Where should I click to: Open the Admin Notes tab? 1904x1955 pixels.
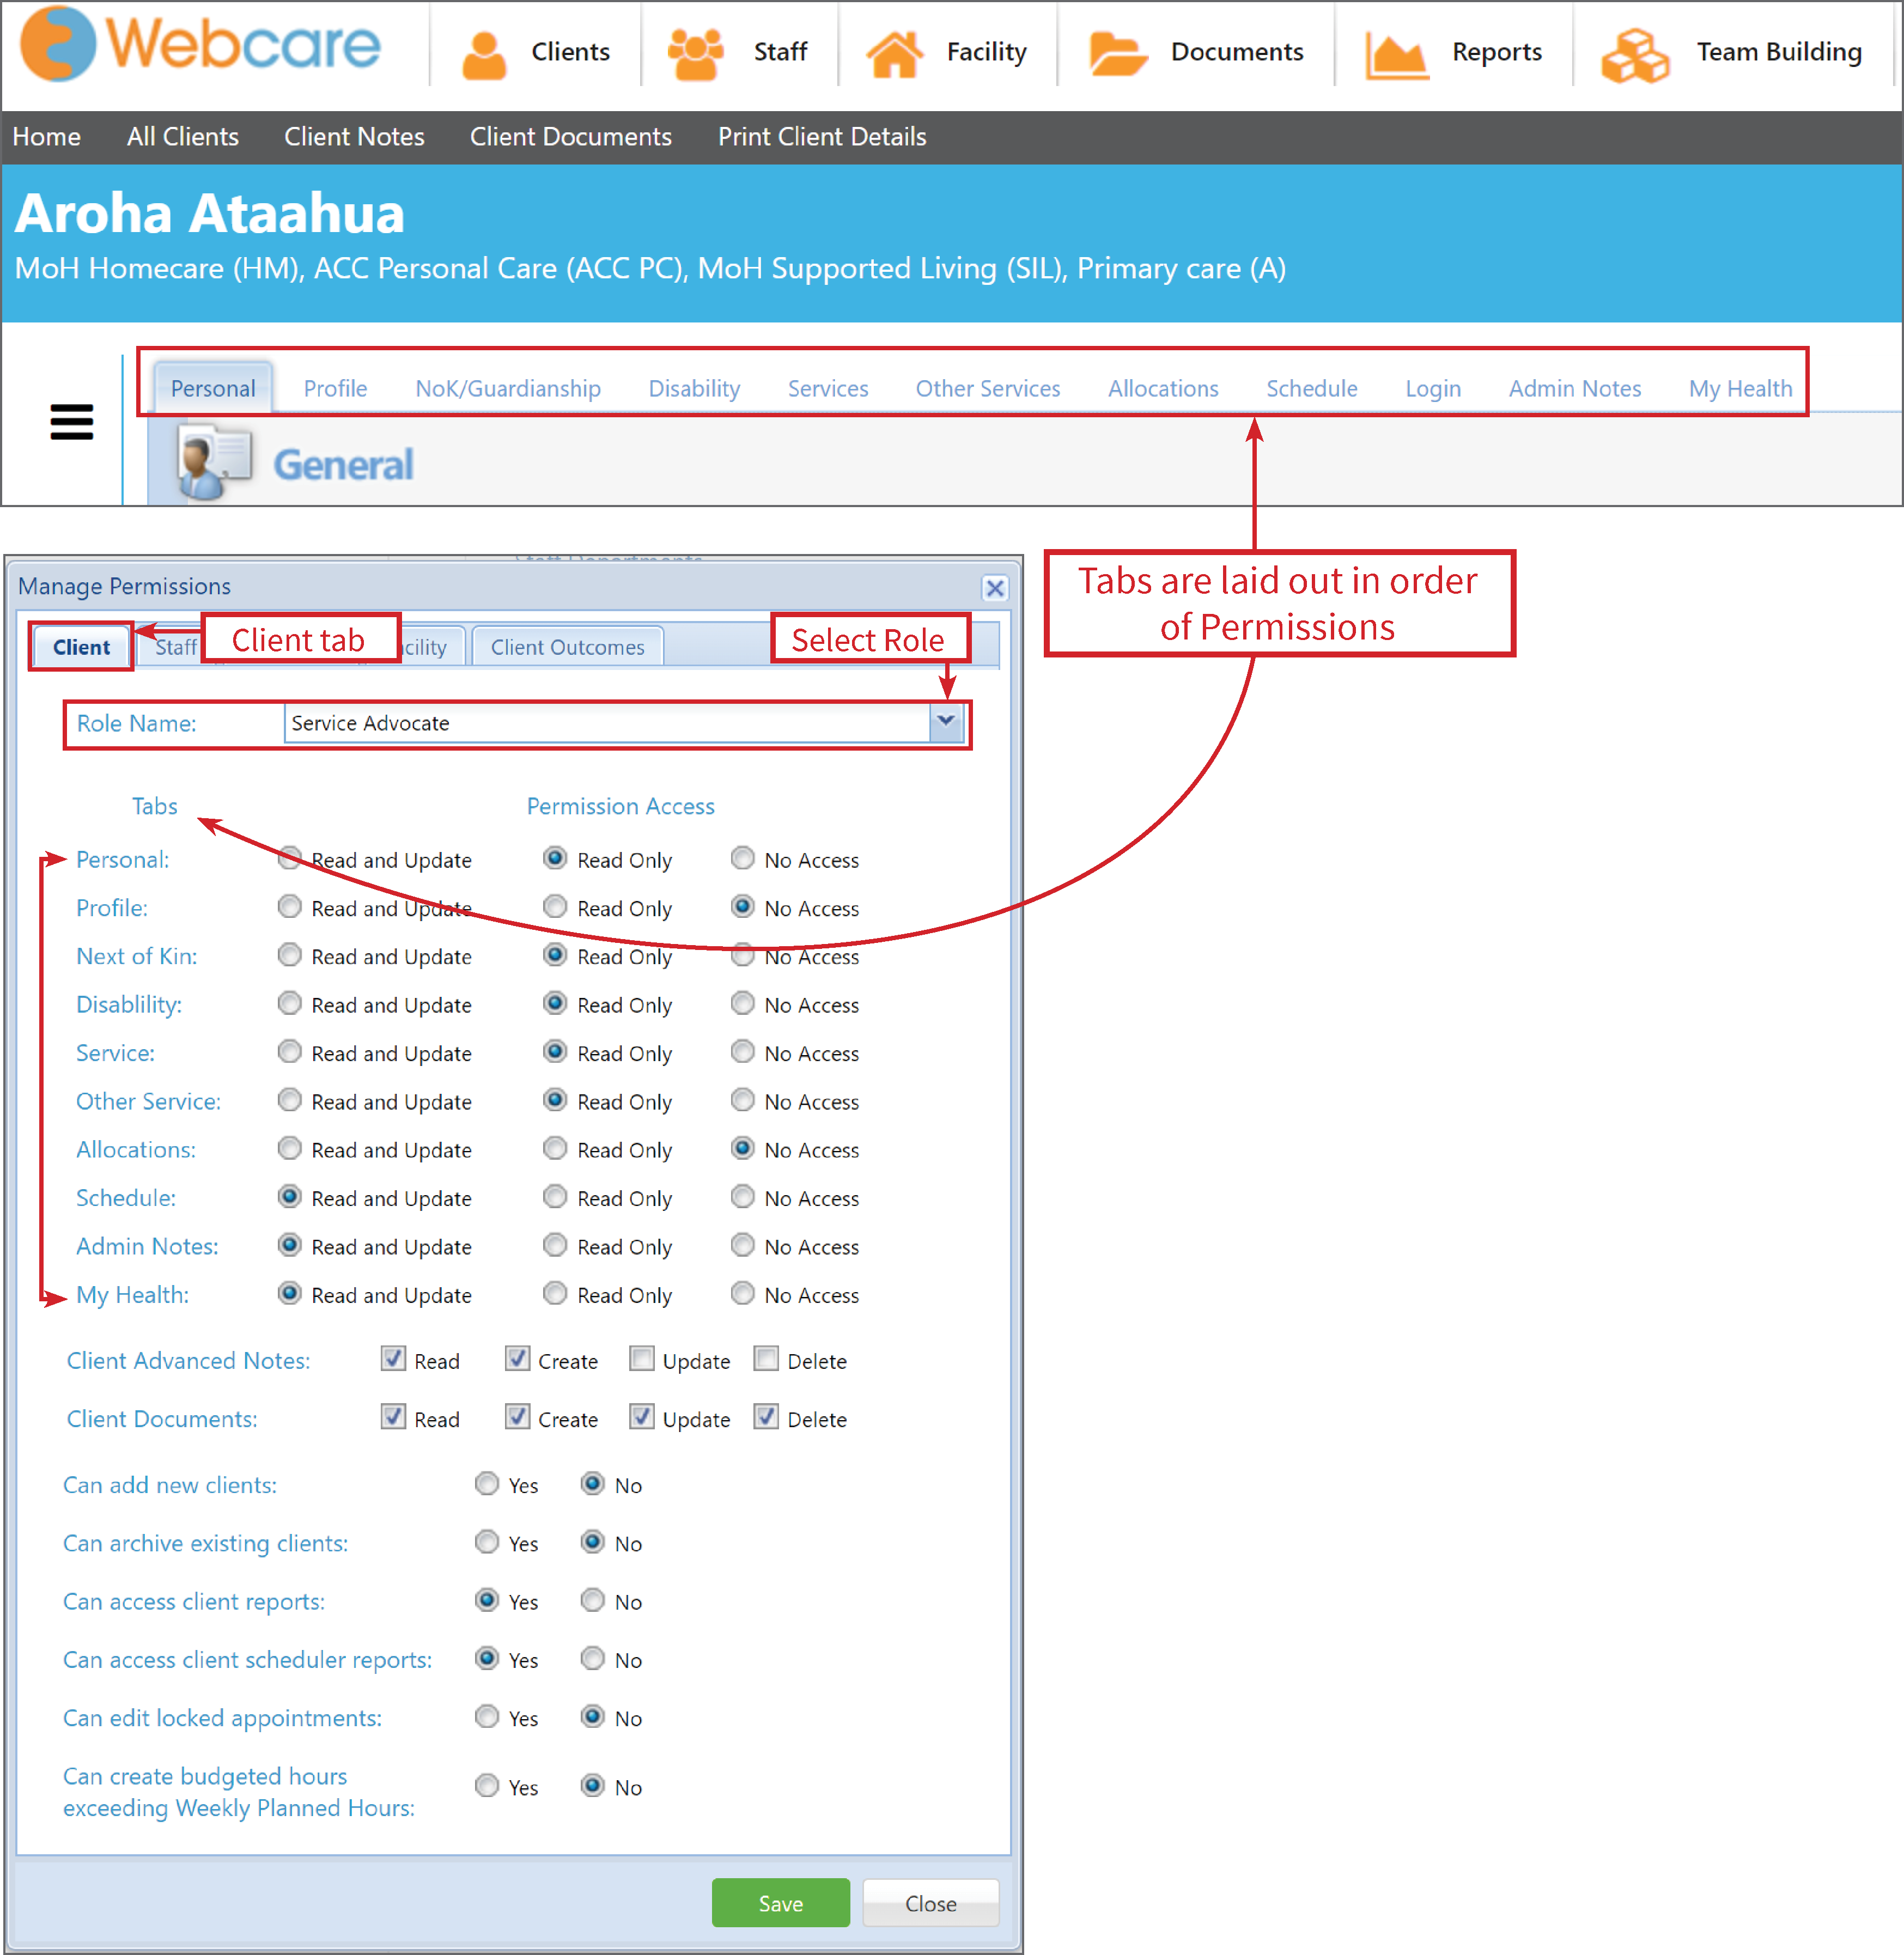point(1574,388)
